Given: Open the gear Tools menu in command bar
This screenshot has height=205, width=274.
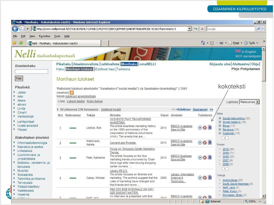Looking at the screenshot, I should pyautogui.click(x=251, y=43).
